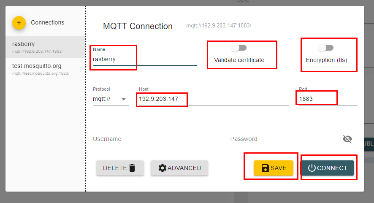Viewport: 374px width, 203px height.
Task: Add a new connection with plus button
Action: click(19, 23)
